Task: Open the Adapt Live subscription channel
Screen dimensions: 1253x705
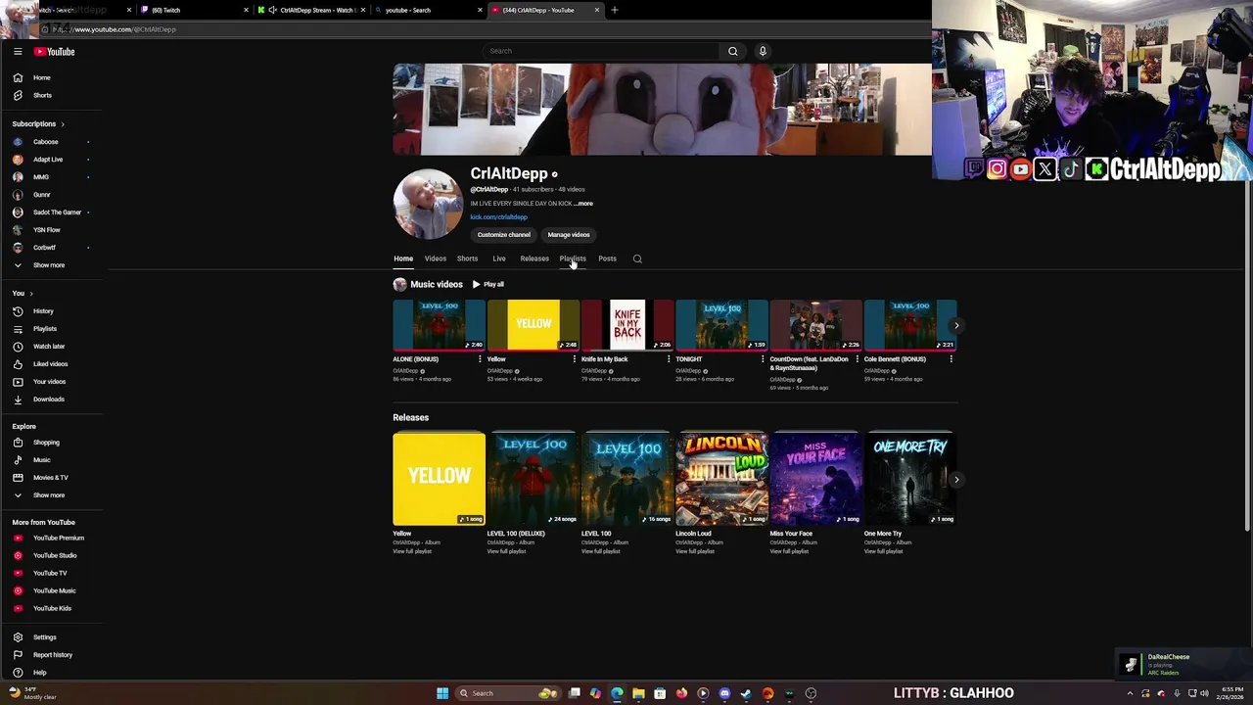Action: [49, 160]
